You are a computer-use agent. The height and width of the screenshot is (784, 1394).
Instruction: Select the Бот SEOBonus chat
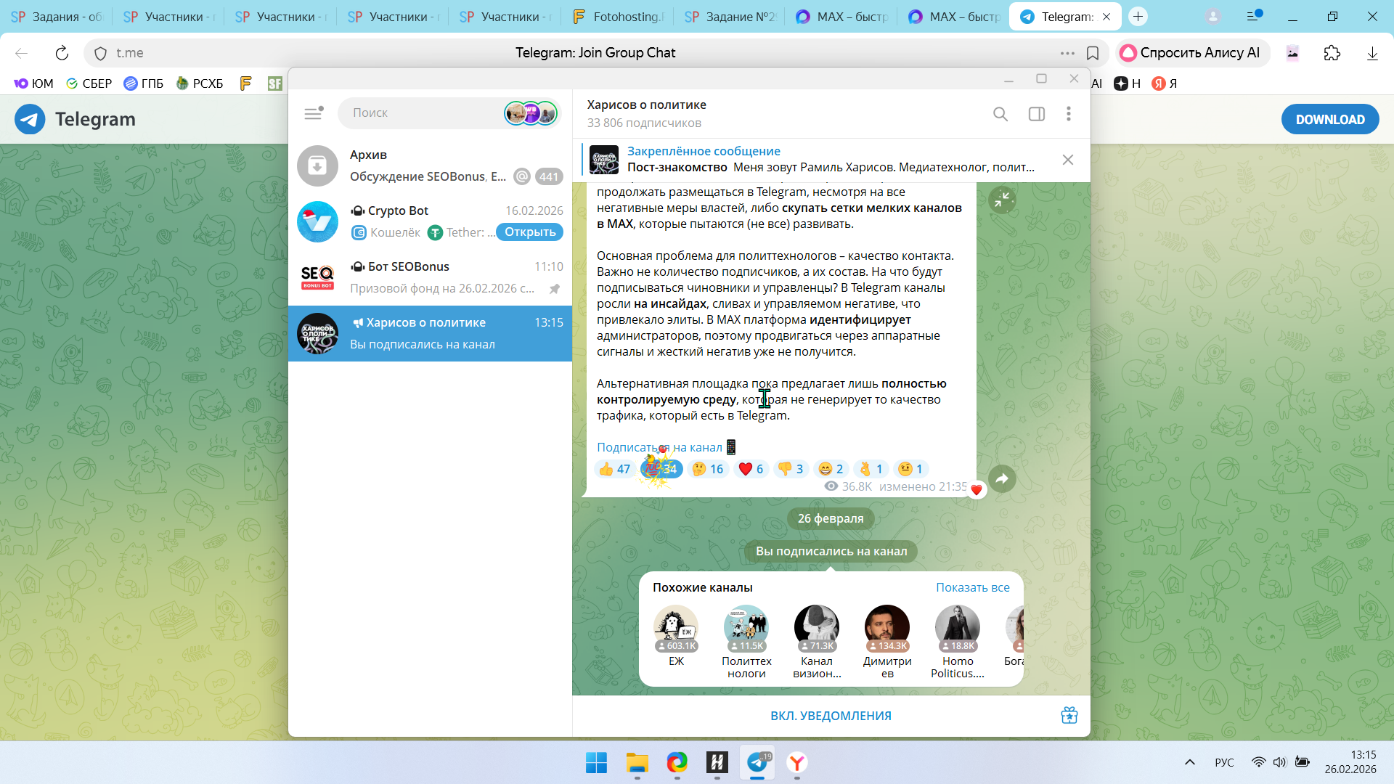coord(430,277)
